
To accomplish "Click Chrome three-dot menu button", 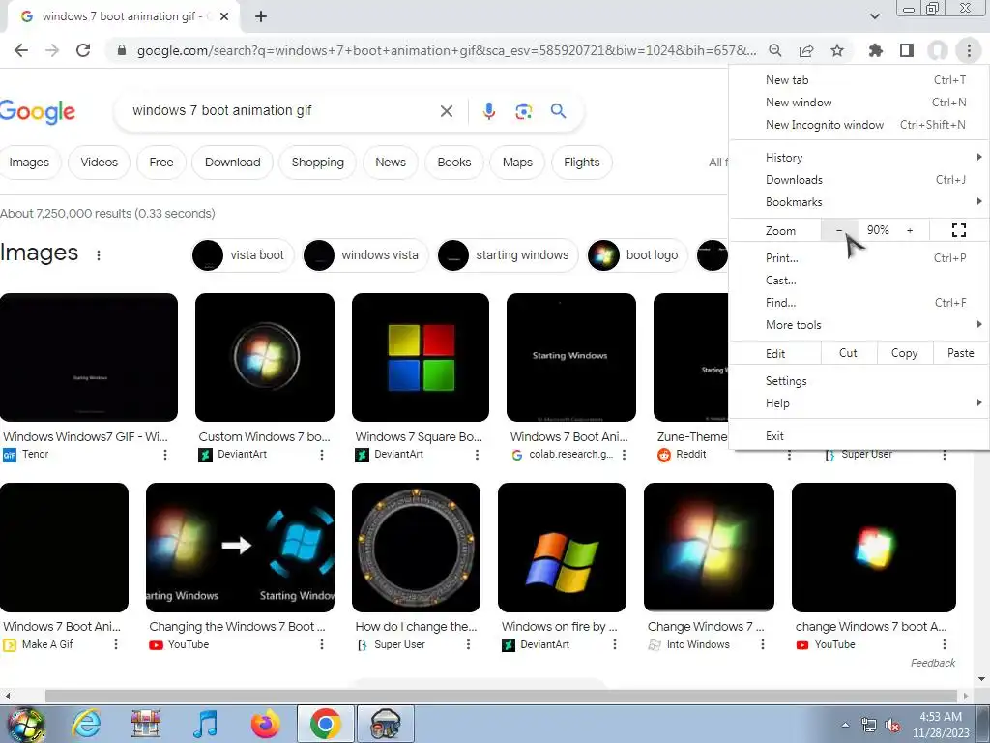I will point(969,50).
